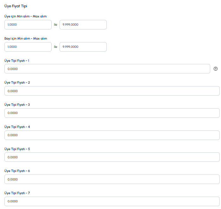
Task: Click into the Bayi için Min alım field
Action: 28,47
